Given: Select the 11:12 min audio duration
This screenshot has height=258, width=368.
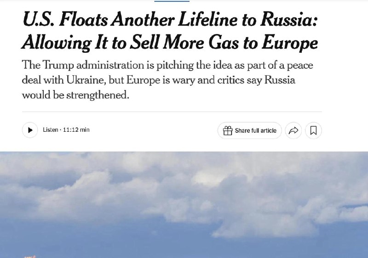Looking at the screenshot, I should (76, 130).
